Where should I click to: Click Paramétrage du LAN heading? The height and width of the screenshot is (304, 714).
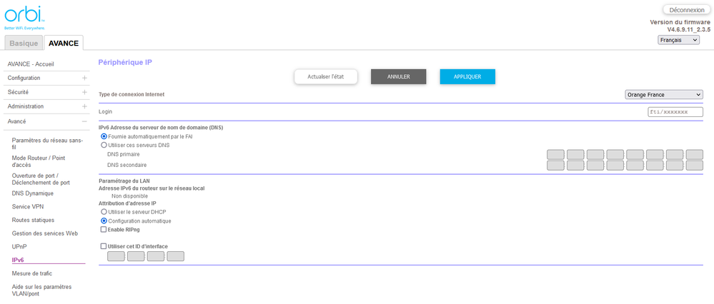coord(124,181)
